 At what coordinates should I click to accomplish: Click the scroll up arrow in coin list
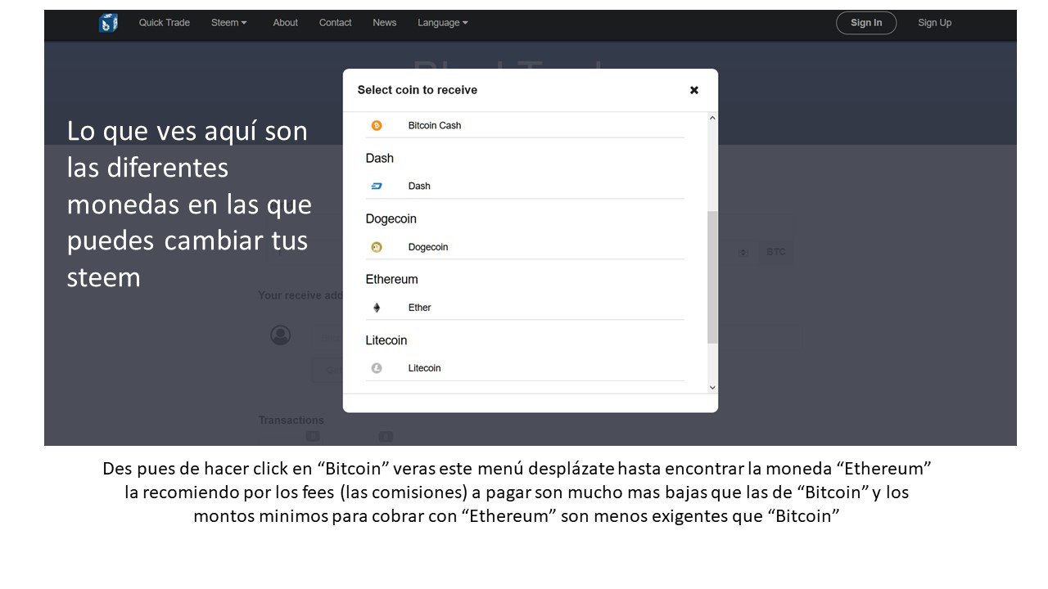click(x=712, y=119)
